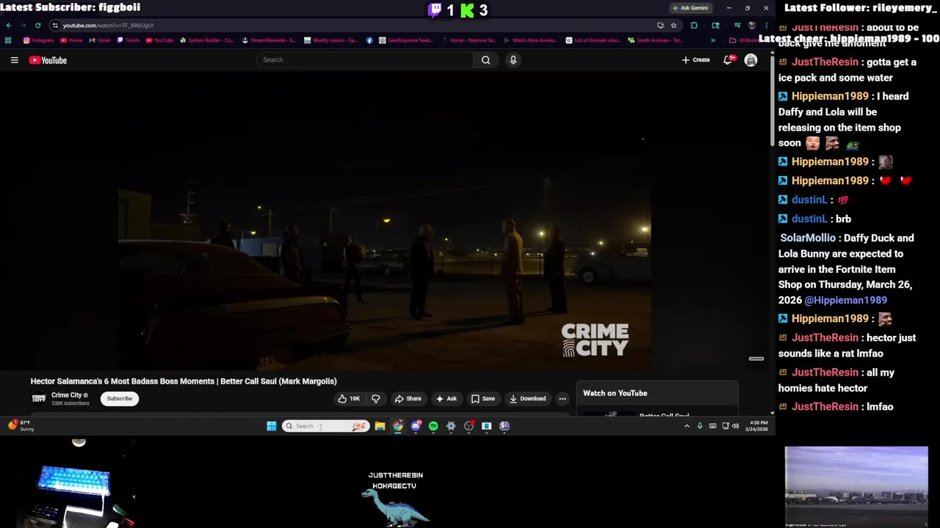The image size is (940, 528).
Task: Bookmark this page with the star icon
Action: (673, 26)
